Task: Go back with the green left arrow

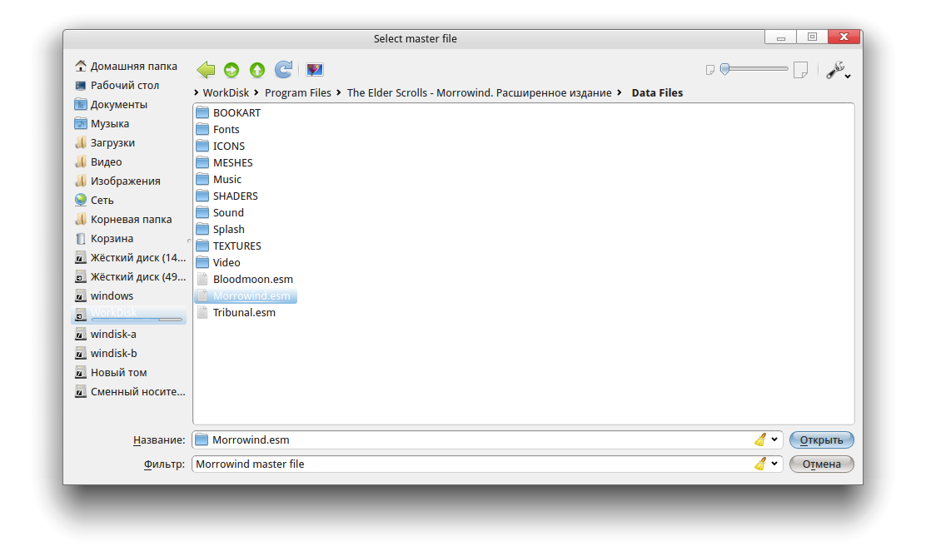Action: click(206, 70)
